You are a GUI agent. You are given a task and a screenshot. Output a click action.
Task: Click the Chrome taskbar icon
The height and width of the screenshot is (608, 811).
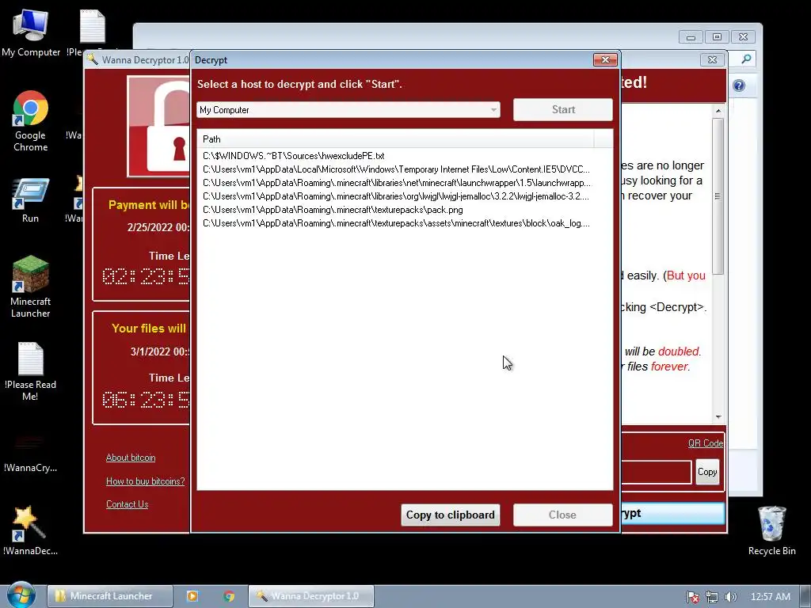tap(229, 596)
